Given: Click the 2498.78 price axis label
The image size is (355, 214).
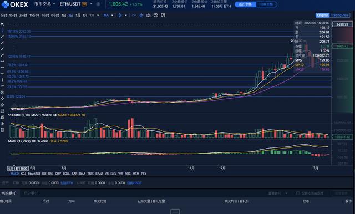Looking at the screenshot, I should [x=342, y=24].
